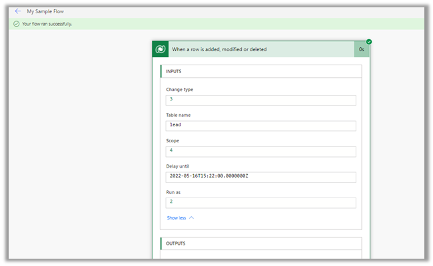Click the Run as field showing 2

click(x=260, y=203)
